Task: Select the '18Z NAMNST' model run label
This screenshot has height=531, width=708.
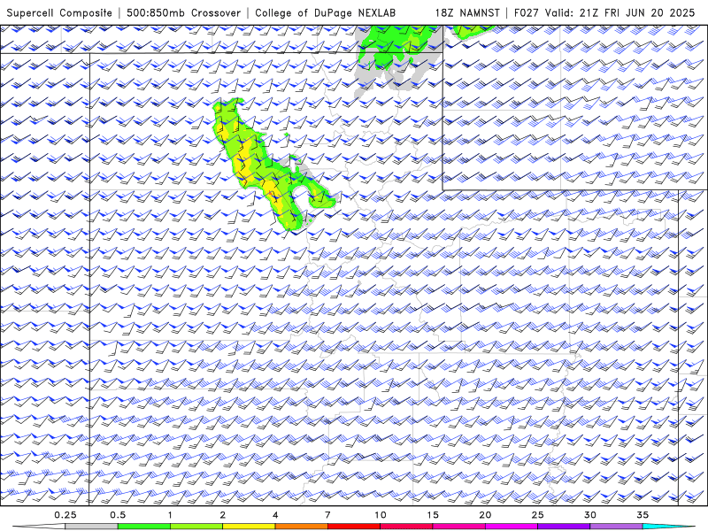Action: 467,13
